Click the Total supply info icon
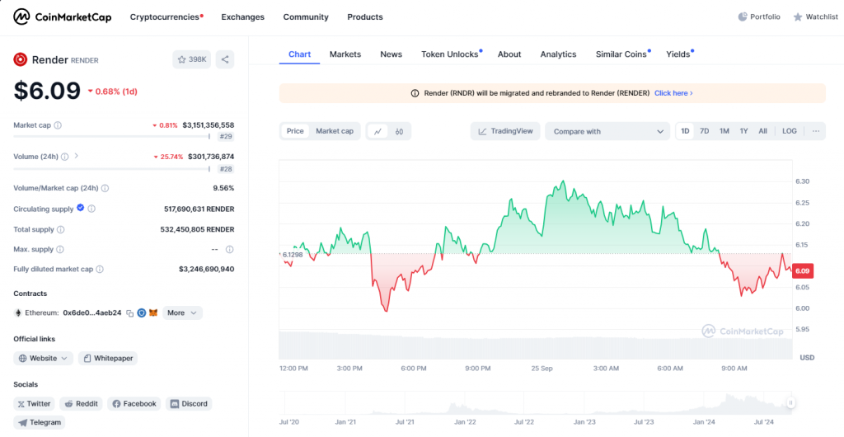The width and height of the screenshot is (844, 437). 60,230
